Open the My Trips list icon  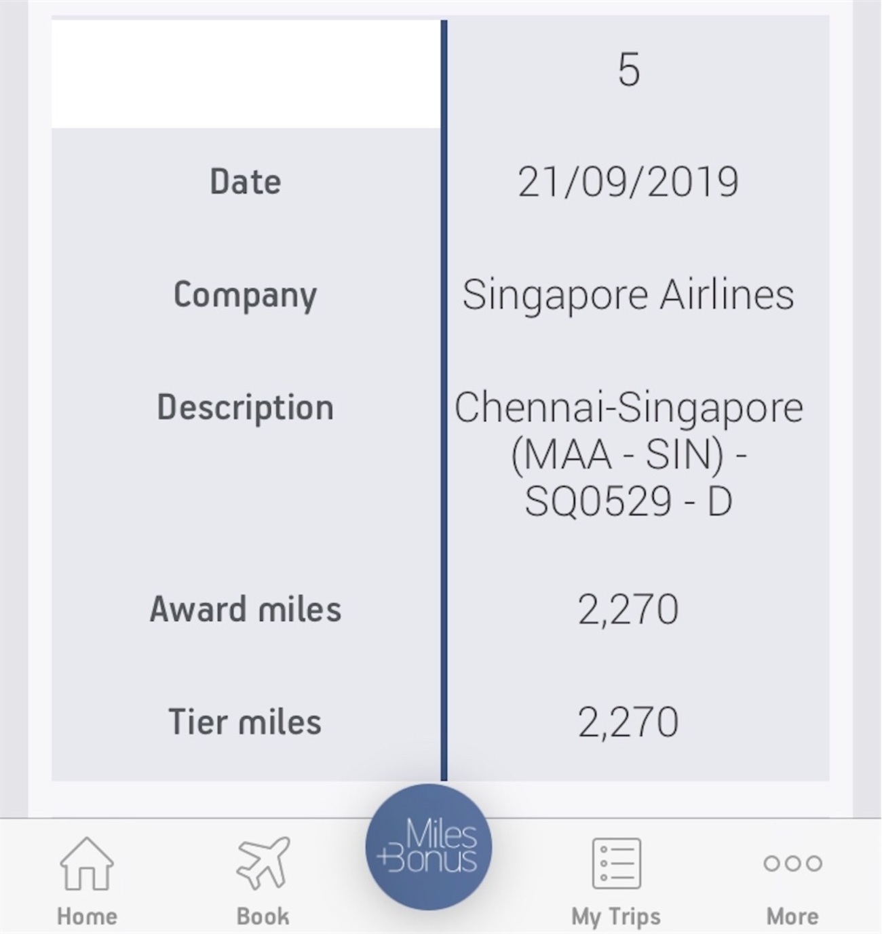click(x=616, y=863)
